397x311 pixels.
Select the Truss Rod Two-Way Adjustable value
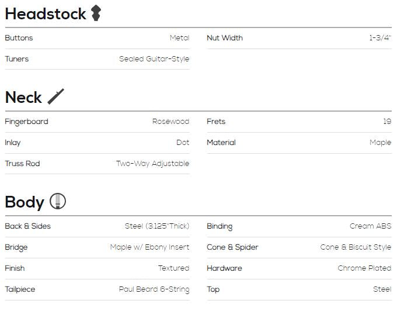[x=153, y=164]
